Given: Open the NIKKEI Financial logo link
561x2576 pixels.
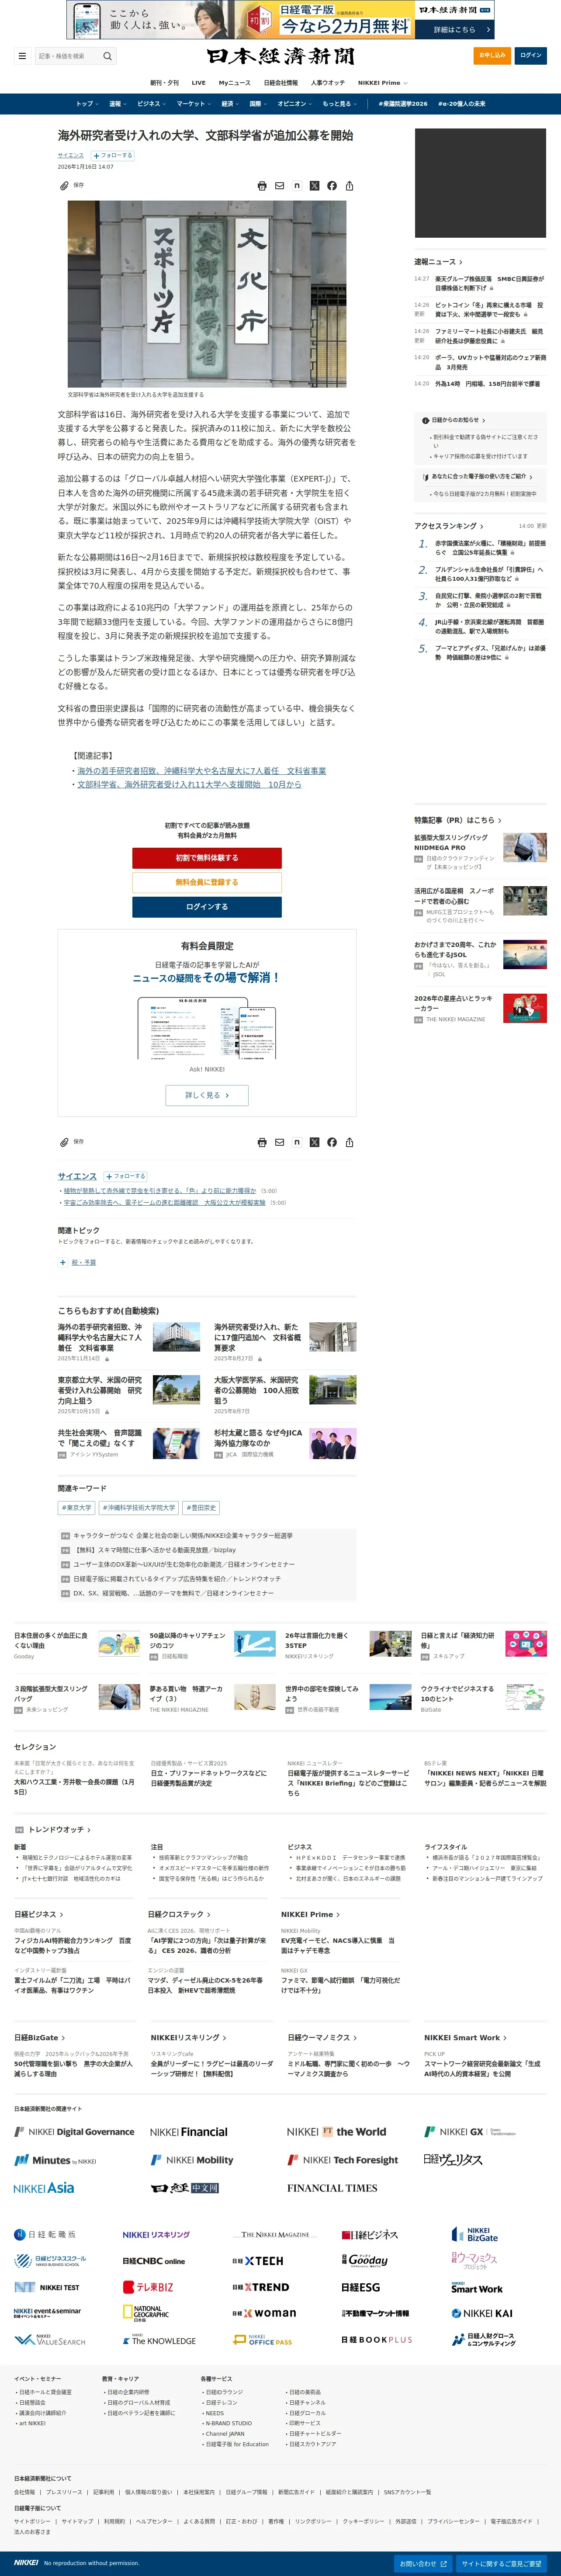Looking at the screenshot, I should pyautogui.click(x=189, y=2132).
